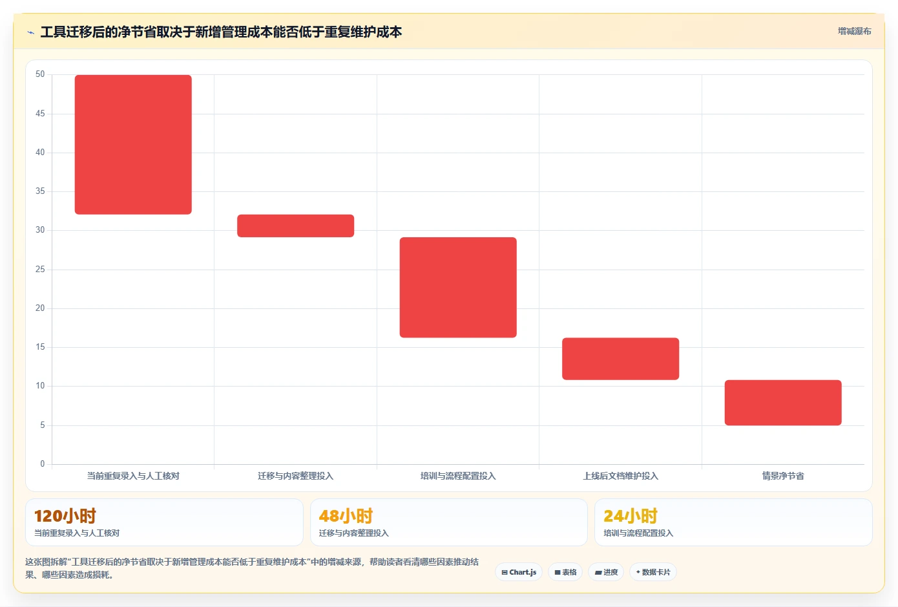898x607 pixels.
Task: Click the y-axis value 25
Action: 40,270
